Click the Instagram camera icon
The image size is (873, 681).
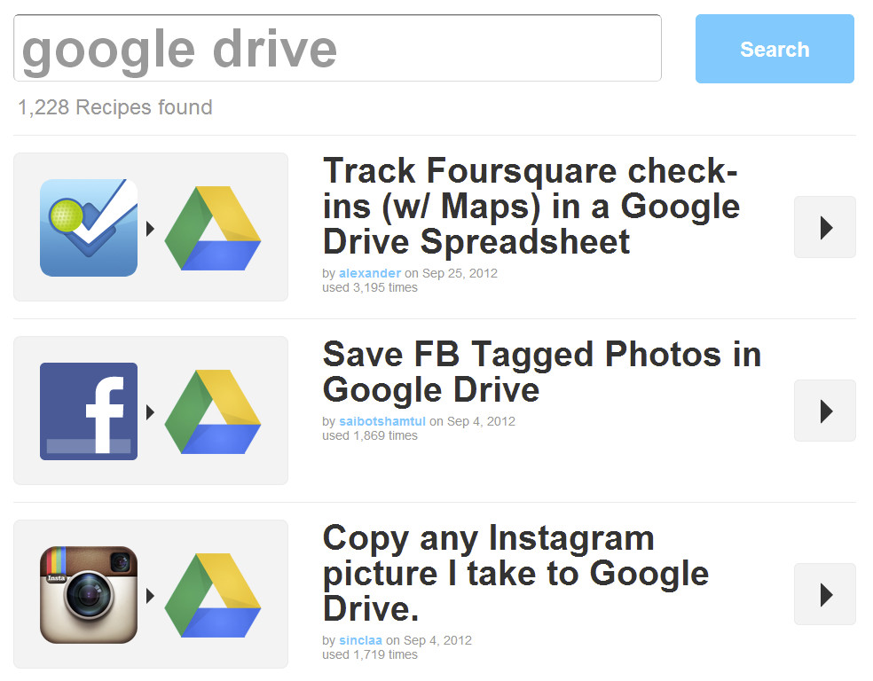click(x=89, y=594)
